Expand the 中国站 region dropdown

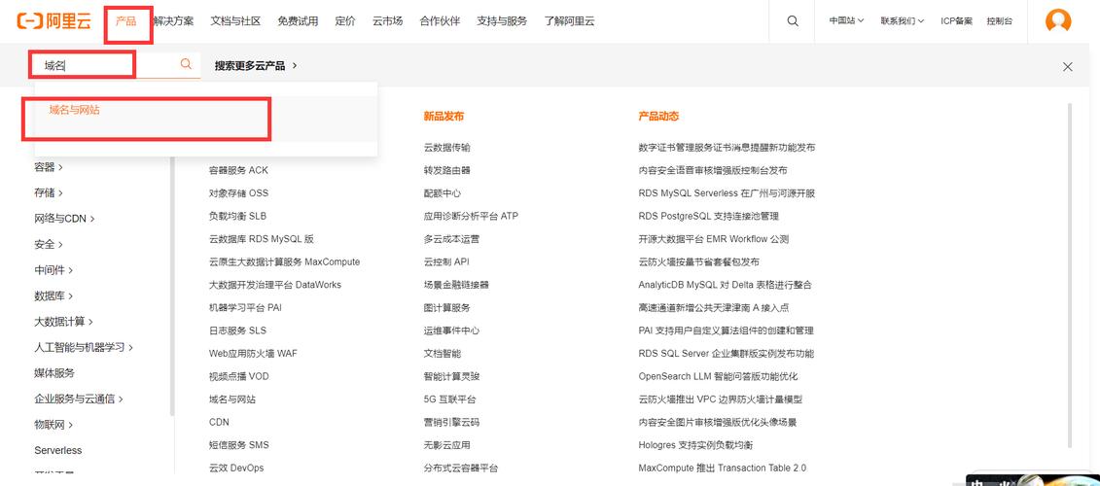coord(846,21)
